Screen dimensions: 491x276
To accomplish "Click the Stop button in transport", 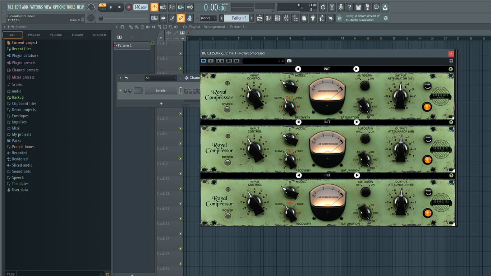I will click(120, 7).
